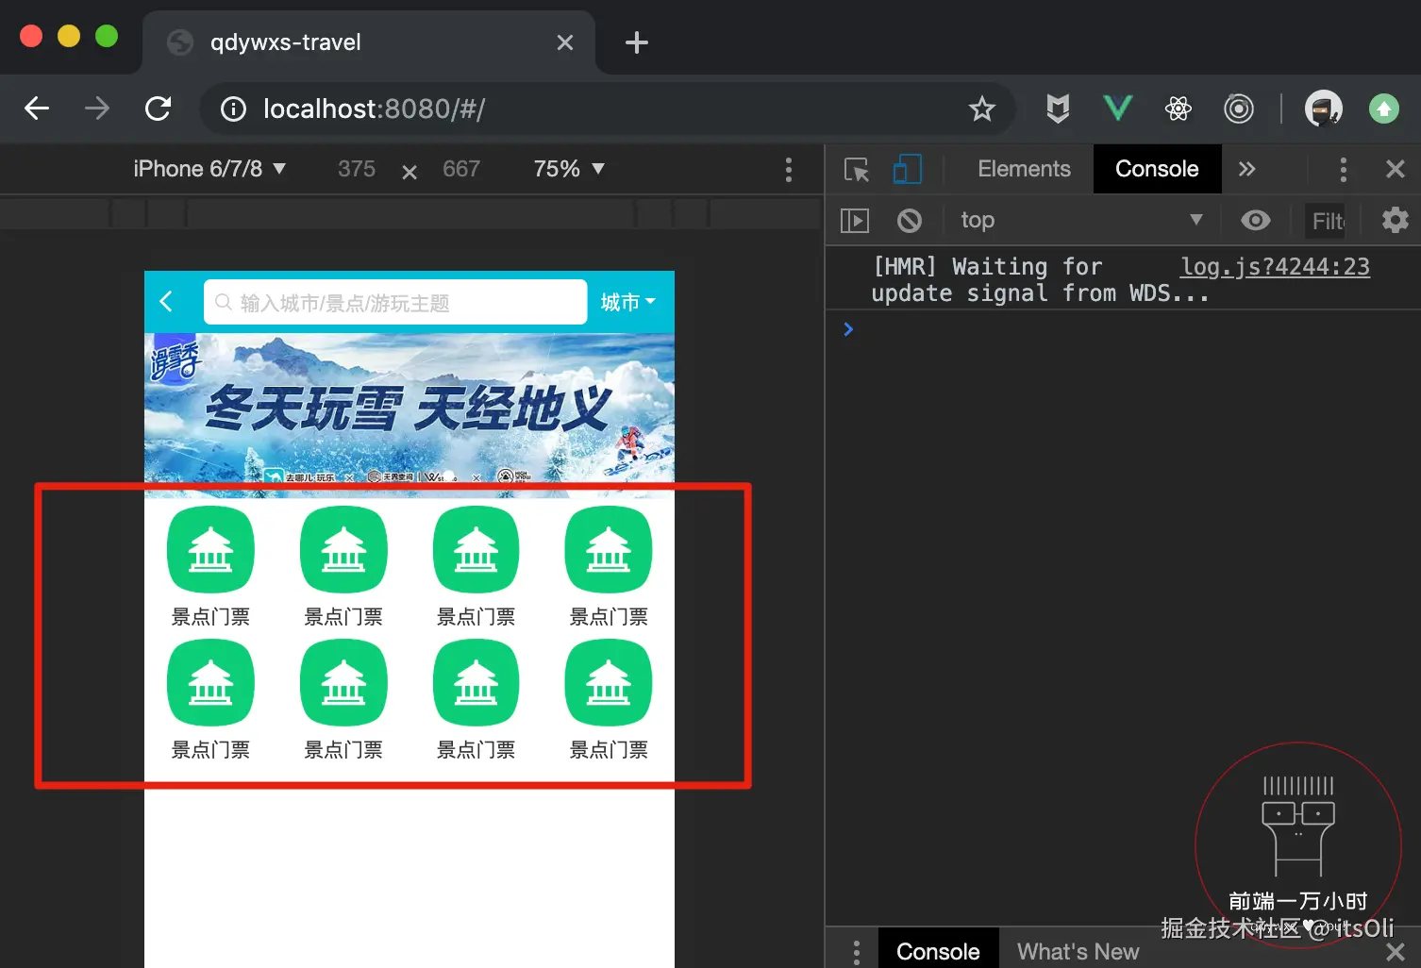This screenshot has width=1421, height=968.
Task: Open the 75% zoom dropdown
Action: (x=569, y=169)
